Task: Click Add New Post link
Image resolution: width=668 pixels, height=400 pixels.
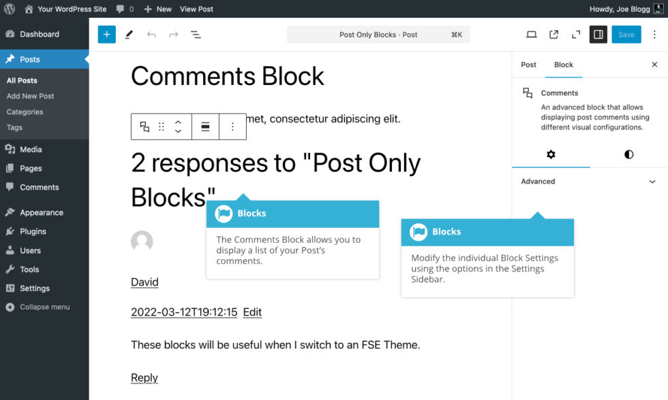Action: point(30,96)
